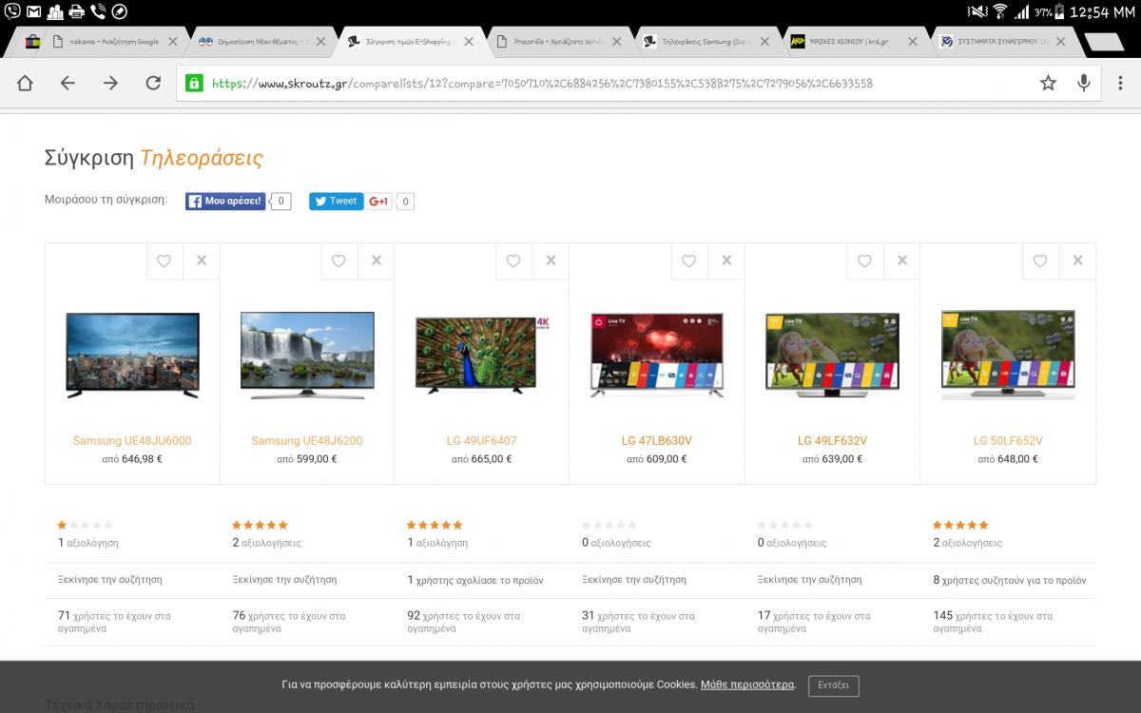Tap the Wi-Fi icon in status bar
1141x713 pixels.
click(999, 11)
